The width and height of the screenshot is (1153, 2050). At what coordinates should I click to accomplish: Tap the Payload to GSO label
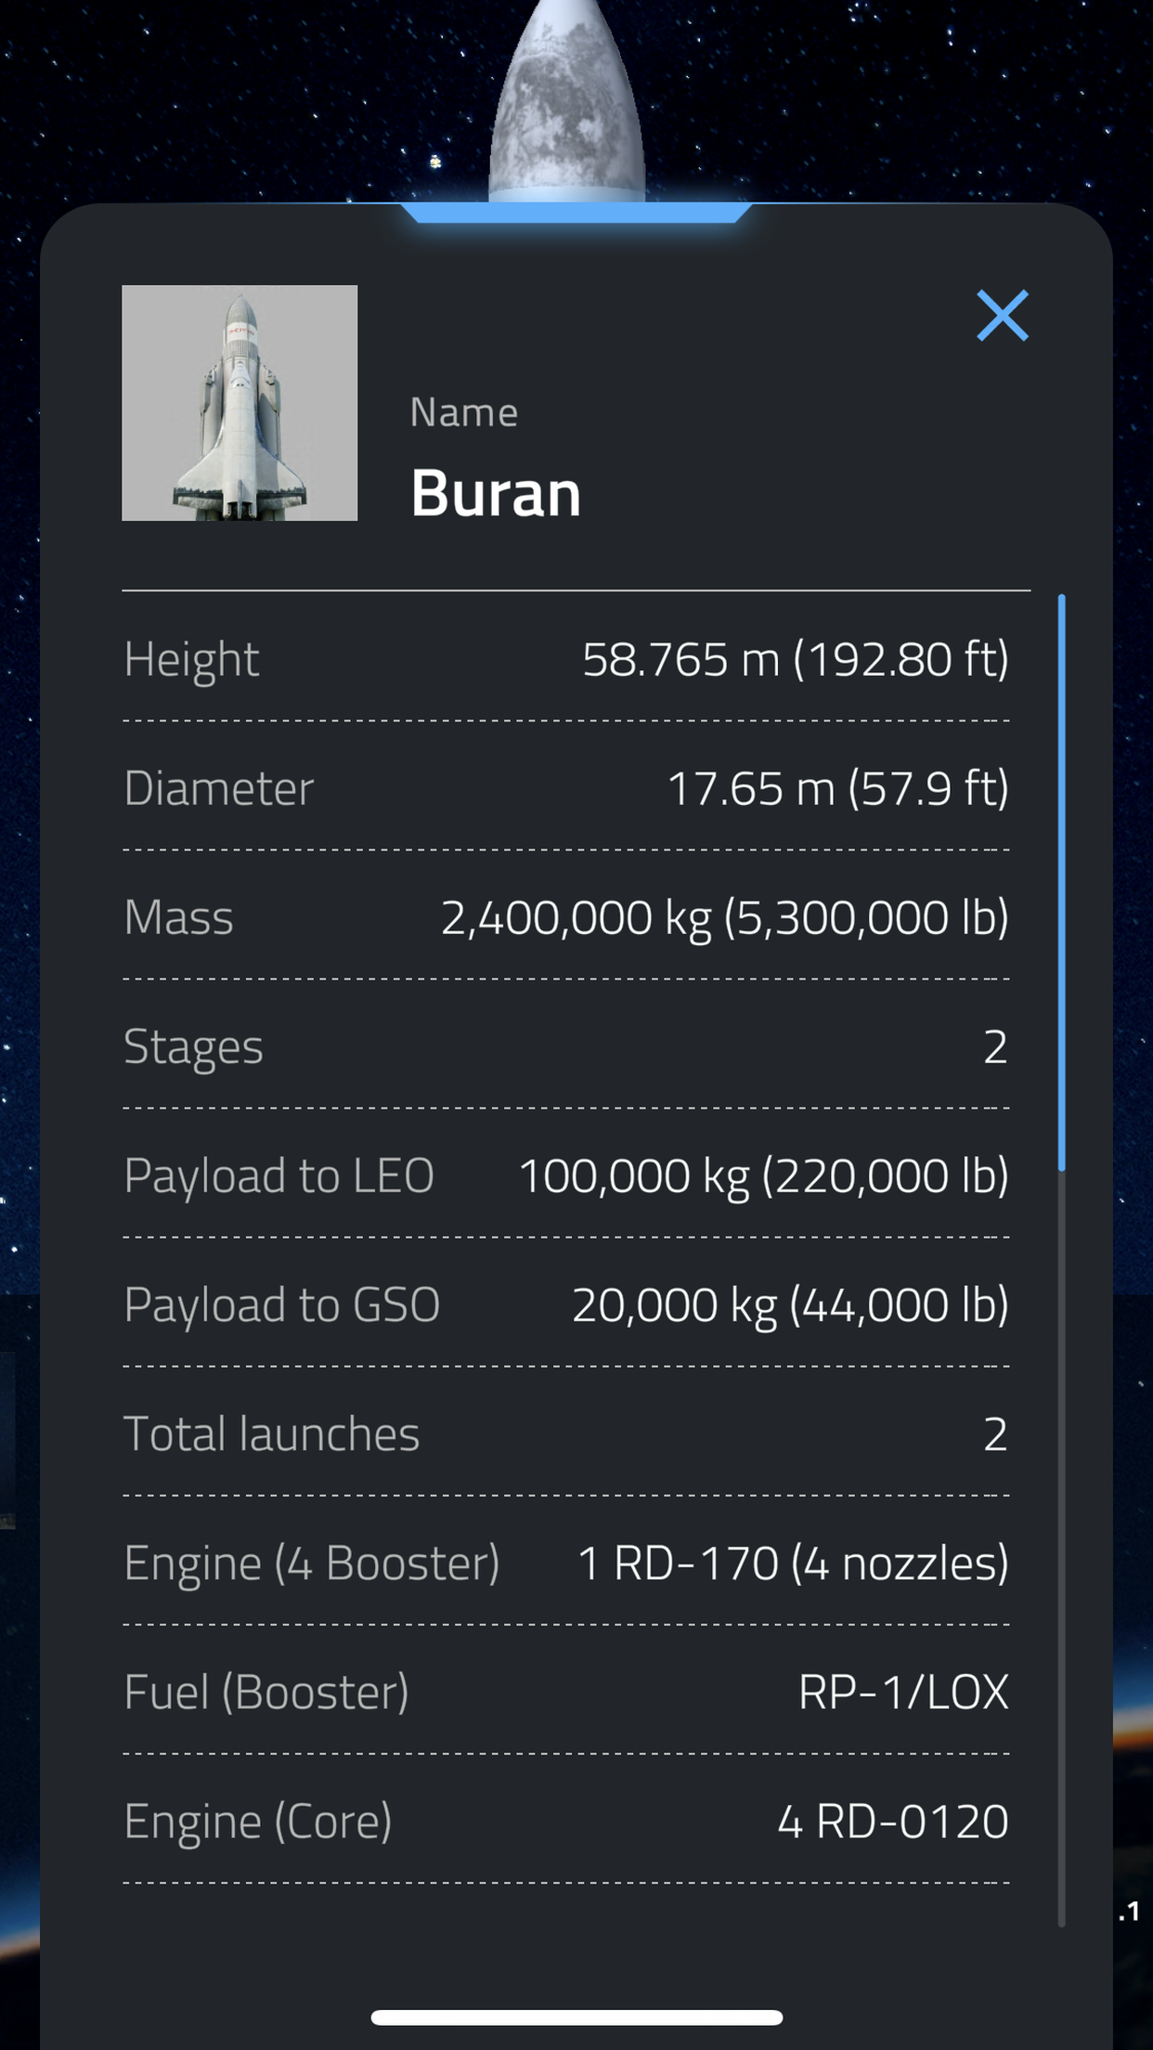tap(281, 1304)
